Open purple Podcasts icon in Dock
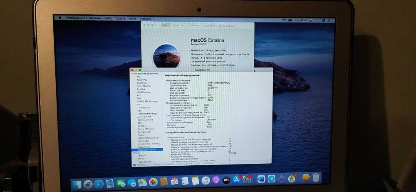This screenshot has height=192, width=416. [x=216, y=180]
